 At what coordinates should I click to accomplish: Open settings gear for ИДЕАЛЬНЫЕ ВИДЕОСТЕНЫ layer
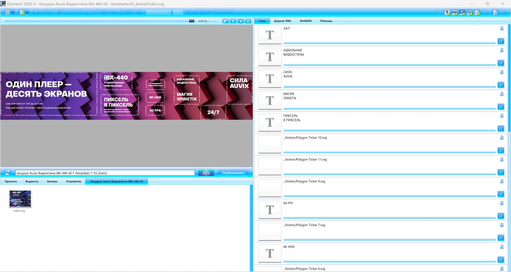coord(501,63)
